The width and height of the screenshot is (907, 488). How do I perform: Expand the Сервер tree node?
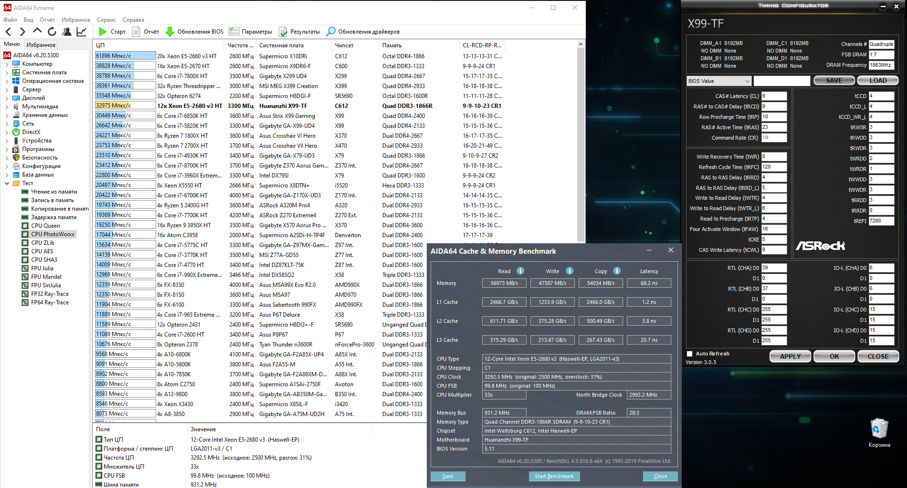click(x=7, y=89)
